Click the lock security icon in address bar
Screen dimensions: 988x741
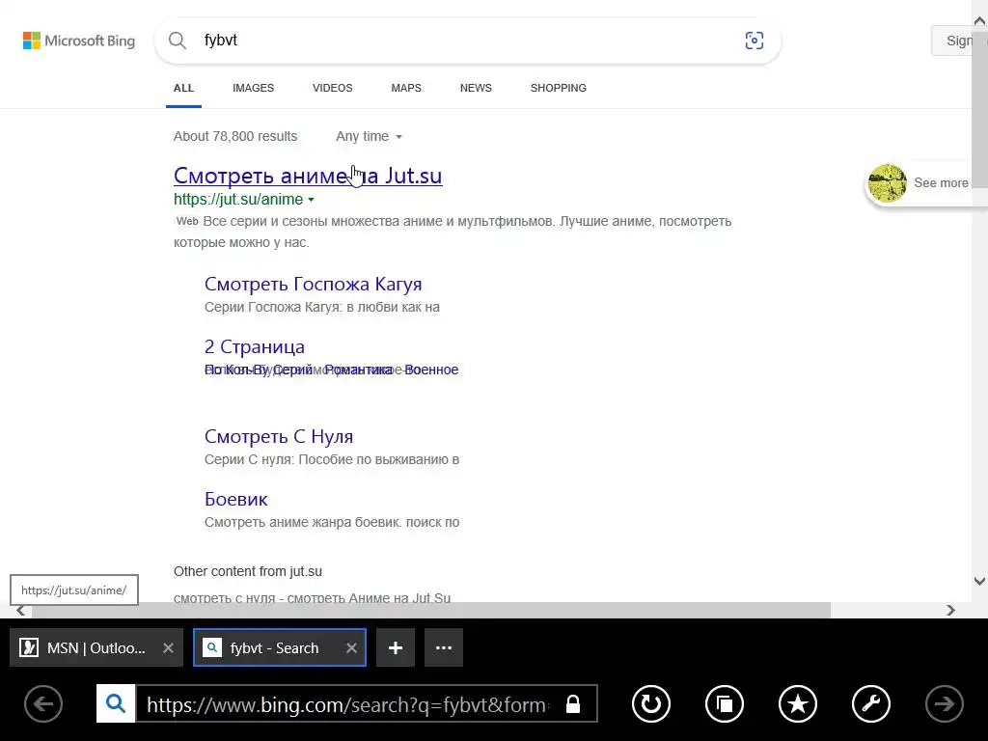tap(573, 703)
